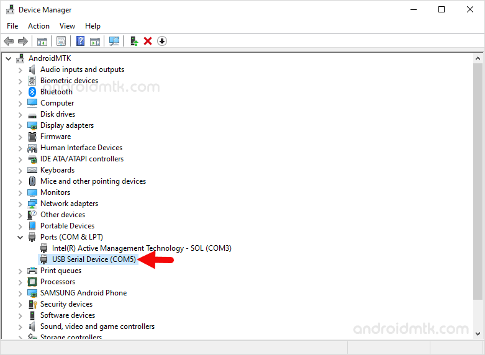The width and height of the screenshot is (485, 355).
Task: Expand the IDE ATA/ATAPI controllers node
Action: (x=20, y=160)
